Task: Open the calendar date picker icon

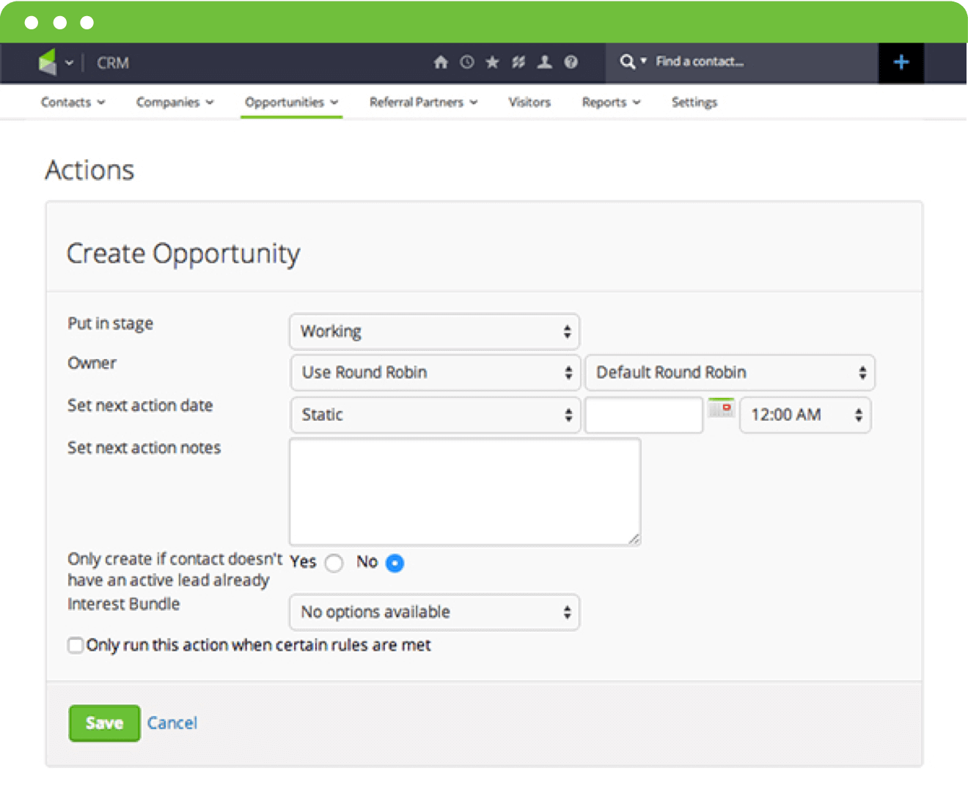Action: coord(721,408)
